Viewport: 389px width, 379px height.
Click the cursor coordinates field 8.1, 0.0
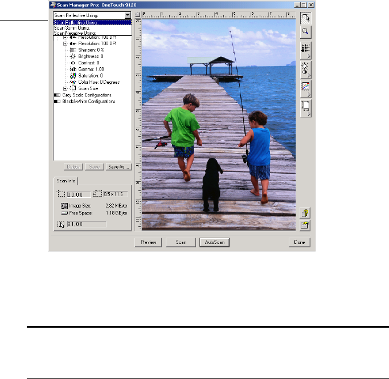(x=87, y=224)
